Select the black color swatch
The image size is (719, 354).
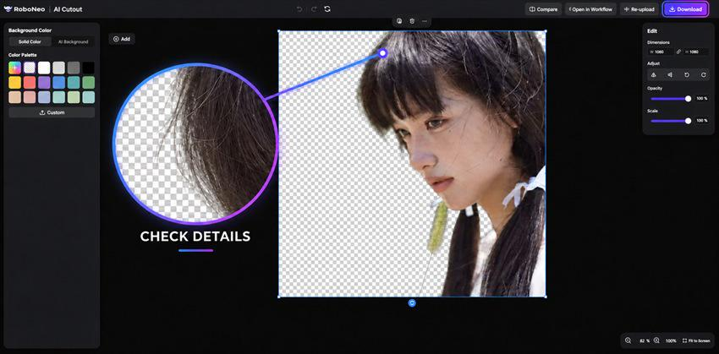[x=89, y=68]
